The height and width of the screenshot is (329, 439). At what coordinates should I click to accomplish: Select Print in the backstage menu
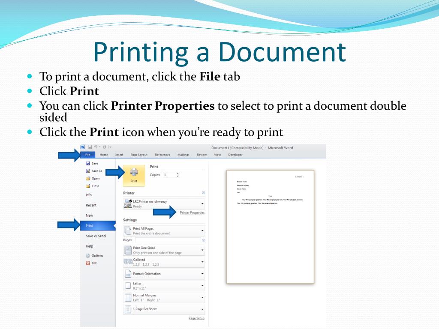click(98, 225)
